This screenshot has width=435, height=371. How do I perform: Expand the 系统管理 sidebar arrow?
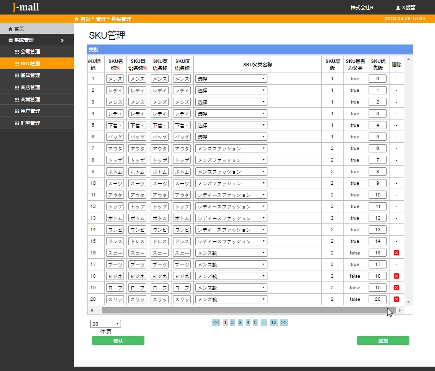62,40
